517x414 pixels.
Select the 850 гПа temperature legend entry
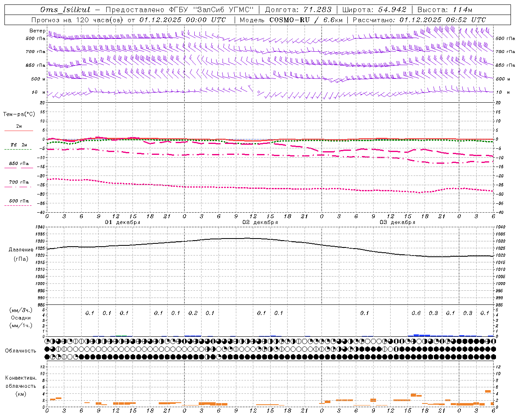19,164
